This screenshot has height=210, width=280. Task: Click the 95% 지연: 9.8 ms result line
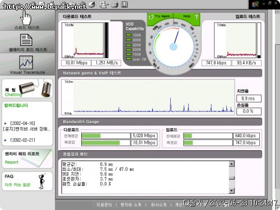(x=88, y=174)
